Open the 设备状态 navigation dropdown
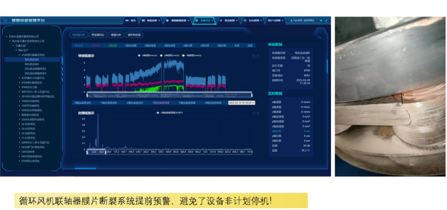The width and height of the screenshot is (447, 210). coord(205,20)
